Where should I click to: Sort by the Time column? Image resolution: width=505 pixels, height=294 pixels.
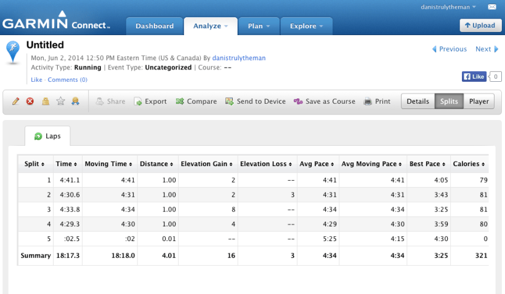click(x=67, y=164)
